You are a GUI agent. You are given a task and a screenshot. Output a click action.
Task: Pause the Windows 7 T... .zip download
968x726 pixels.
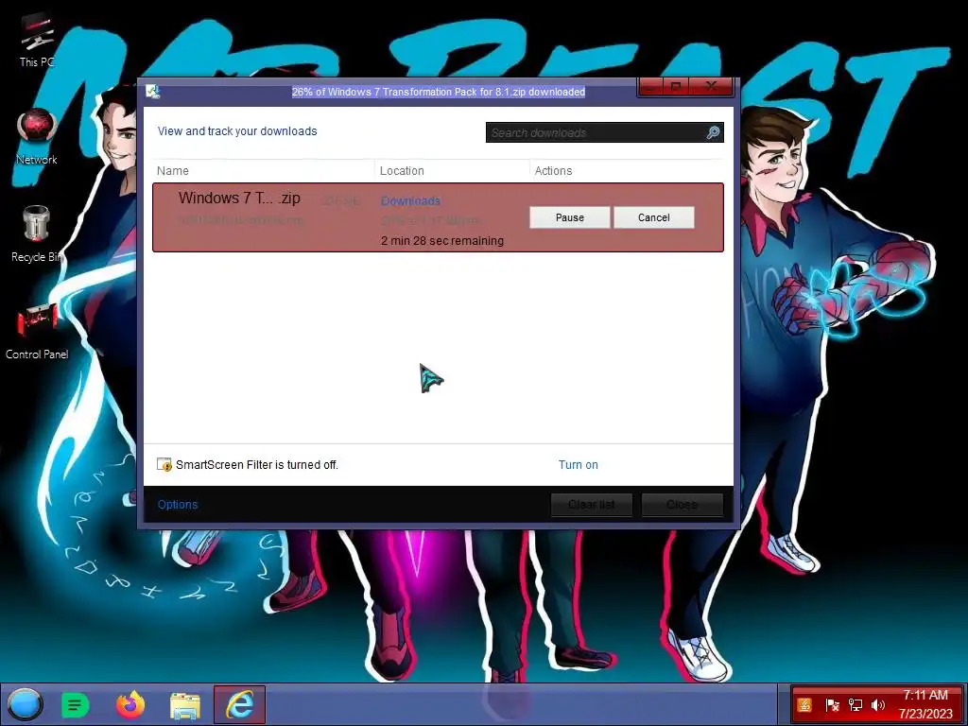pos(570,217)
